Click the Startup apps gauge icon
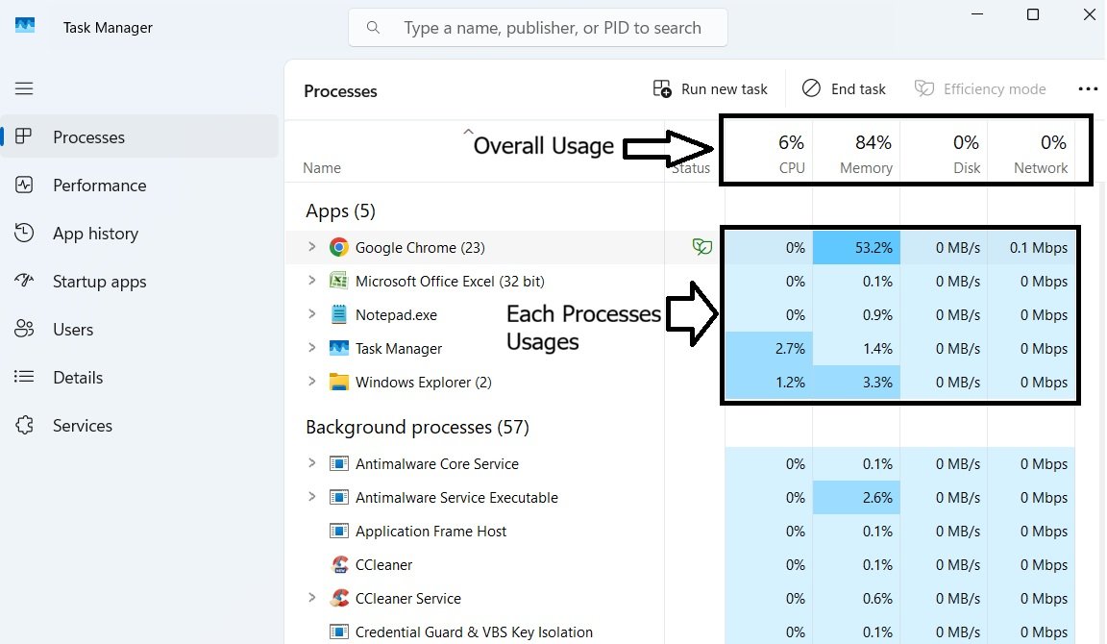This screenshot has width=1107, height=644. [24, 281]
